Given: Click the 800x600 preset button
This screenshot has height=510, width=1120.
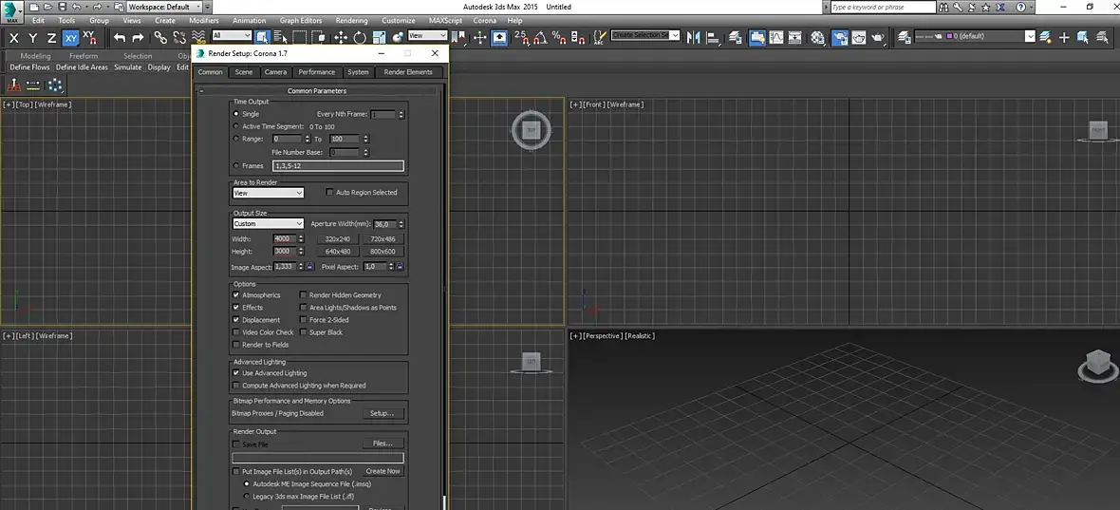Looking at the screenshot, I should pos(383,252).
